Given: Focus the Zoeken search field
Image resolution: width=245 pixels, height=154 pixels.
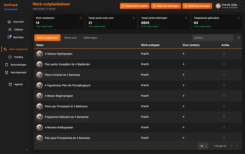Looking at the screenshot, I should 213,38.
